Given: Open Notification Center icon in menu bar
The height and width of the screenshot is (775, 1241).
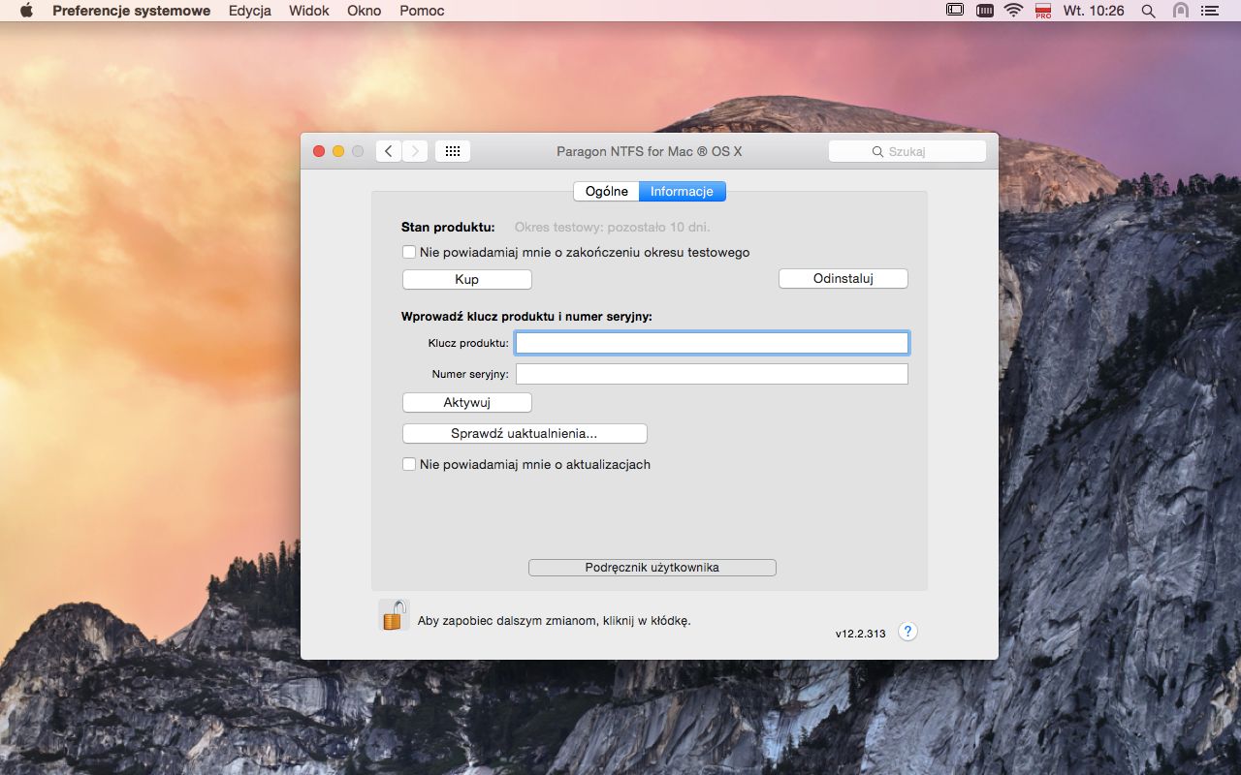Looking at the screenshot, I should (x=1209, y=11).
